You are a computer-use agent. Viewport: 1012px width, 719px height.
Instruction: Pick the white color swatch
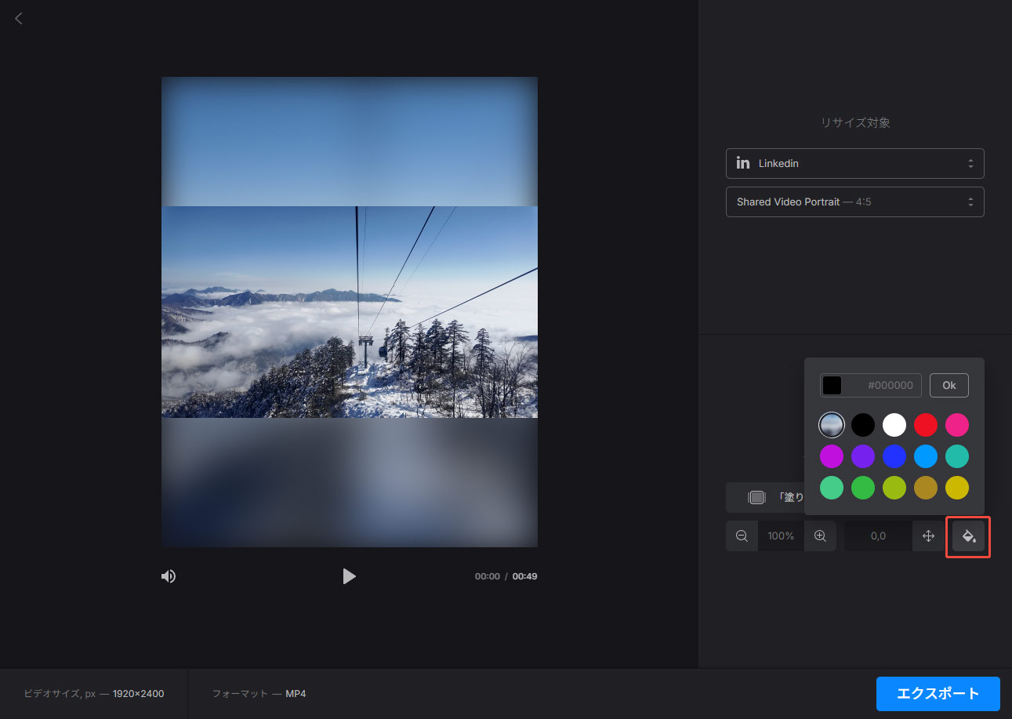coord(894,425)
